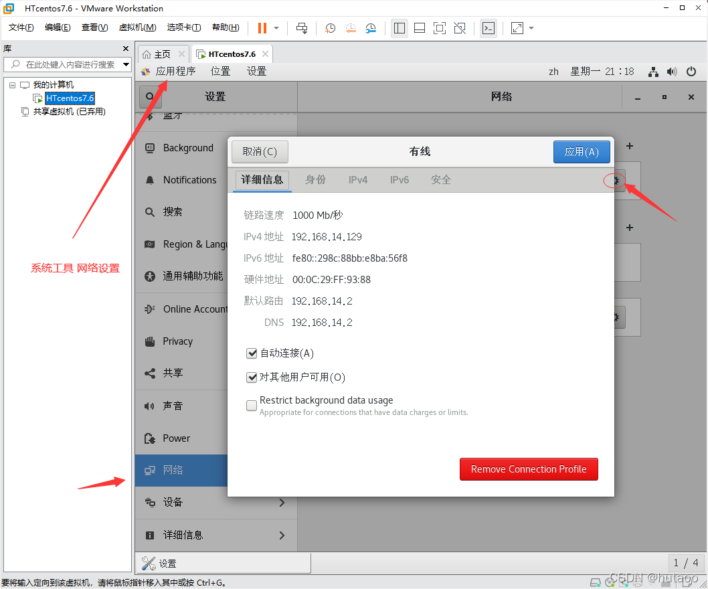The height and width of the screenshot is (589, 708).
Task: Take a snapshot of this VM
Action: coord(330,28)
